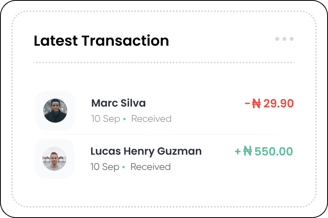Click Marc Silva's profile avatar
Image resolution: width=328 pixels, height=218 pixels.
pos(55,111)
